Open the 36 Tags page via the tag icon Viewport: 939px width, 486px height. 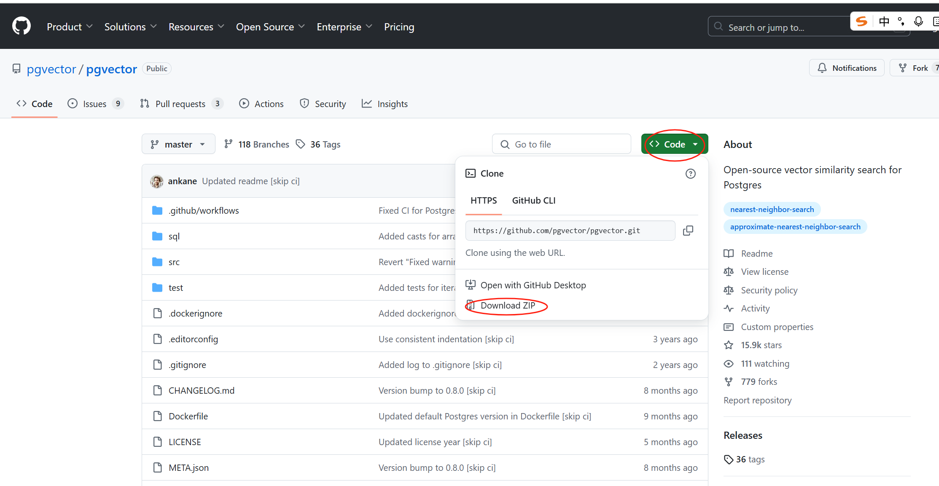coord(300,144)
